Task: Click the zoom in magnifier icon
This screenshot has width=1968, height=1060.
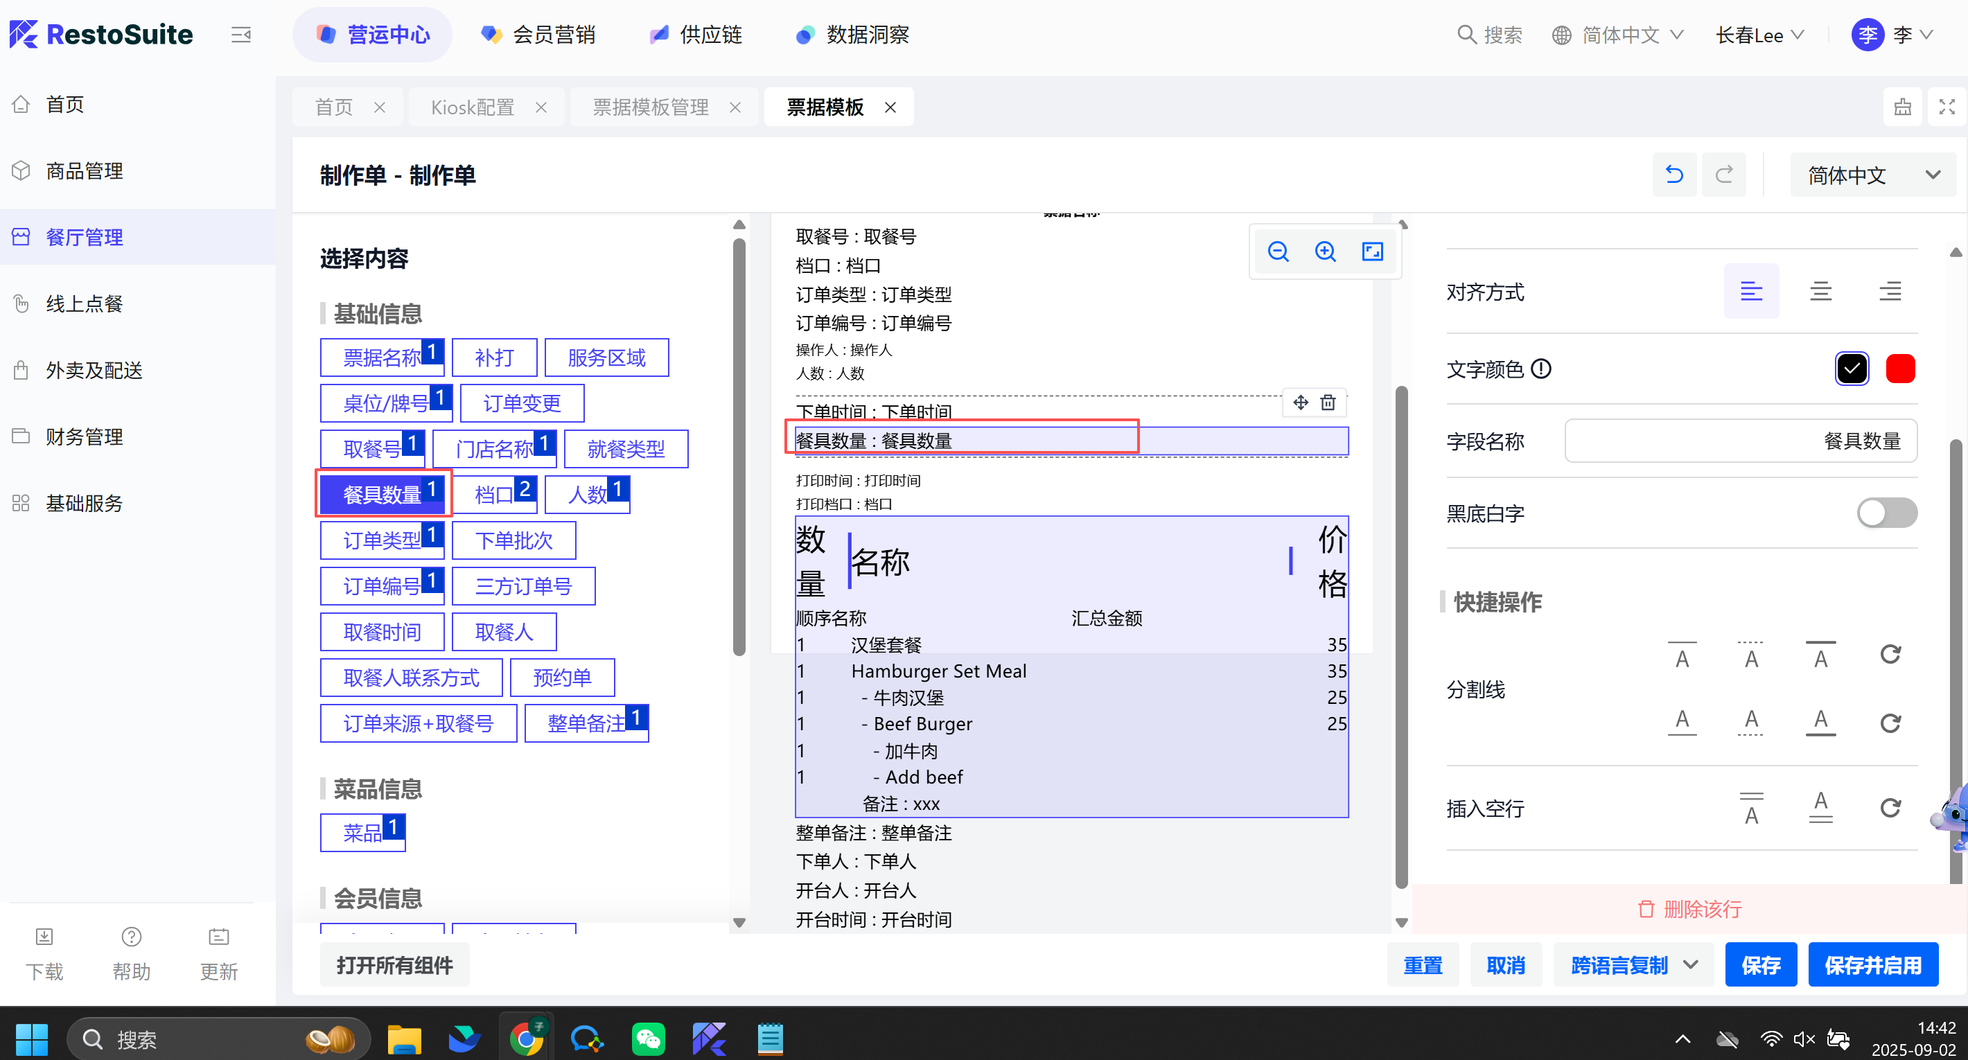Action: (x=1325, y=251)
